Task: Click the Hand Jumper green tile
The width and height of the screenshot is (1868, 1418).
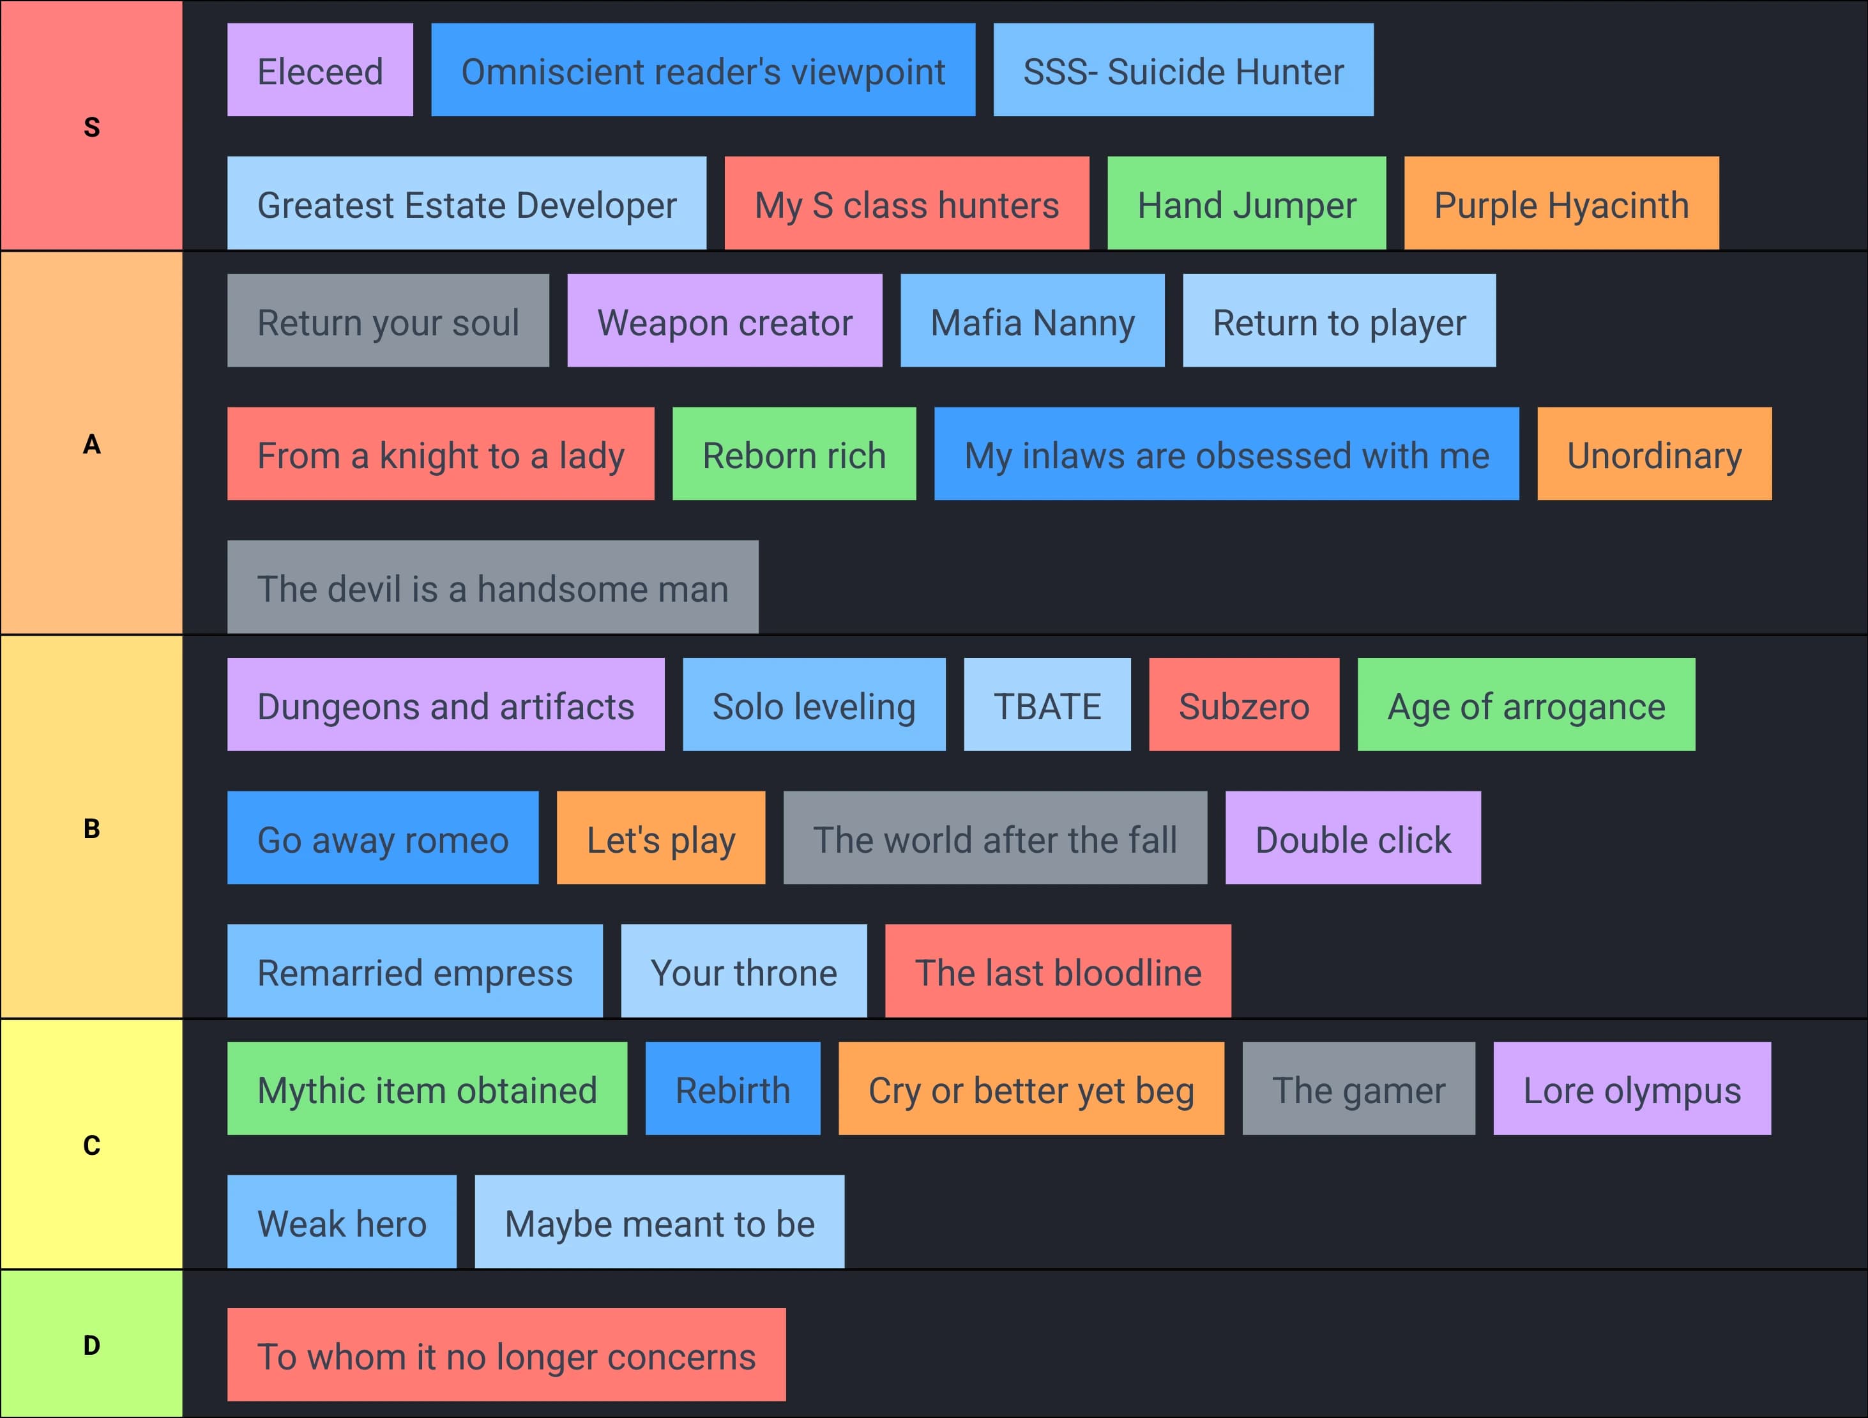Action: [1245, 204]
